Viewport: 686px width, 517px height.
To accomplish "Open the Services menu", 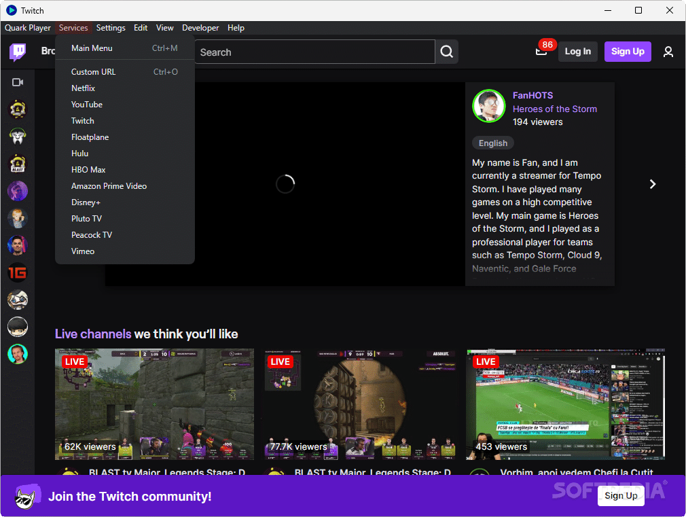I will click(73, 28).
